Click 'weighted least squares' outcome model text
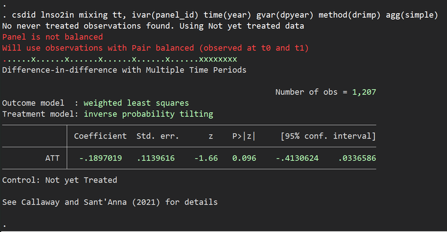The image size is (447, 232). click(x=136, y=103)
